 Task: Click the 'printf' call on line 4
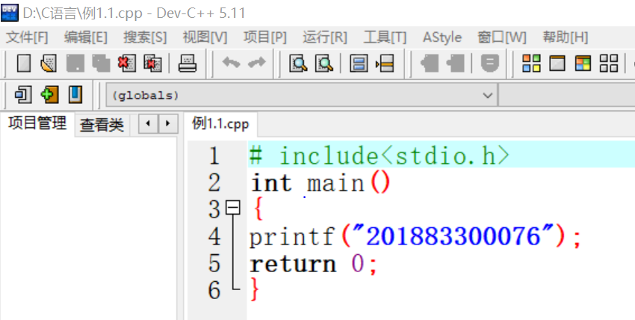point(292,237)
